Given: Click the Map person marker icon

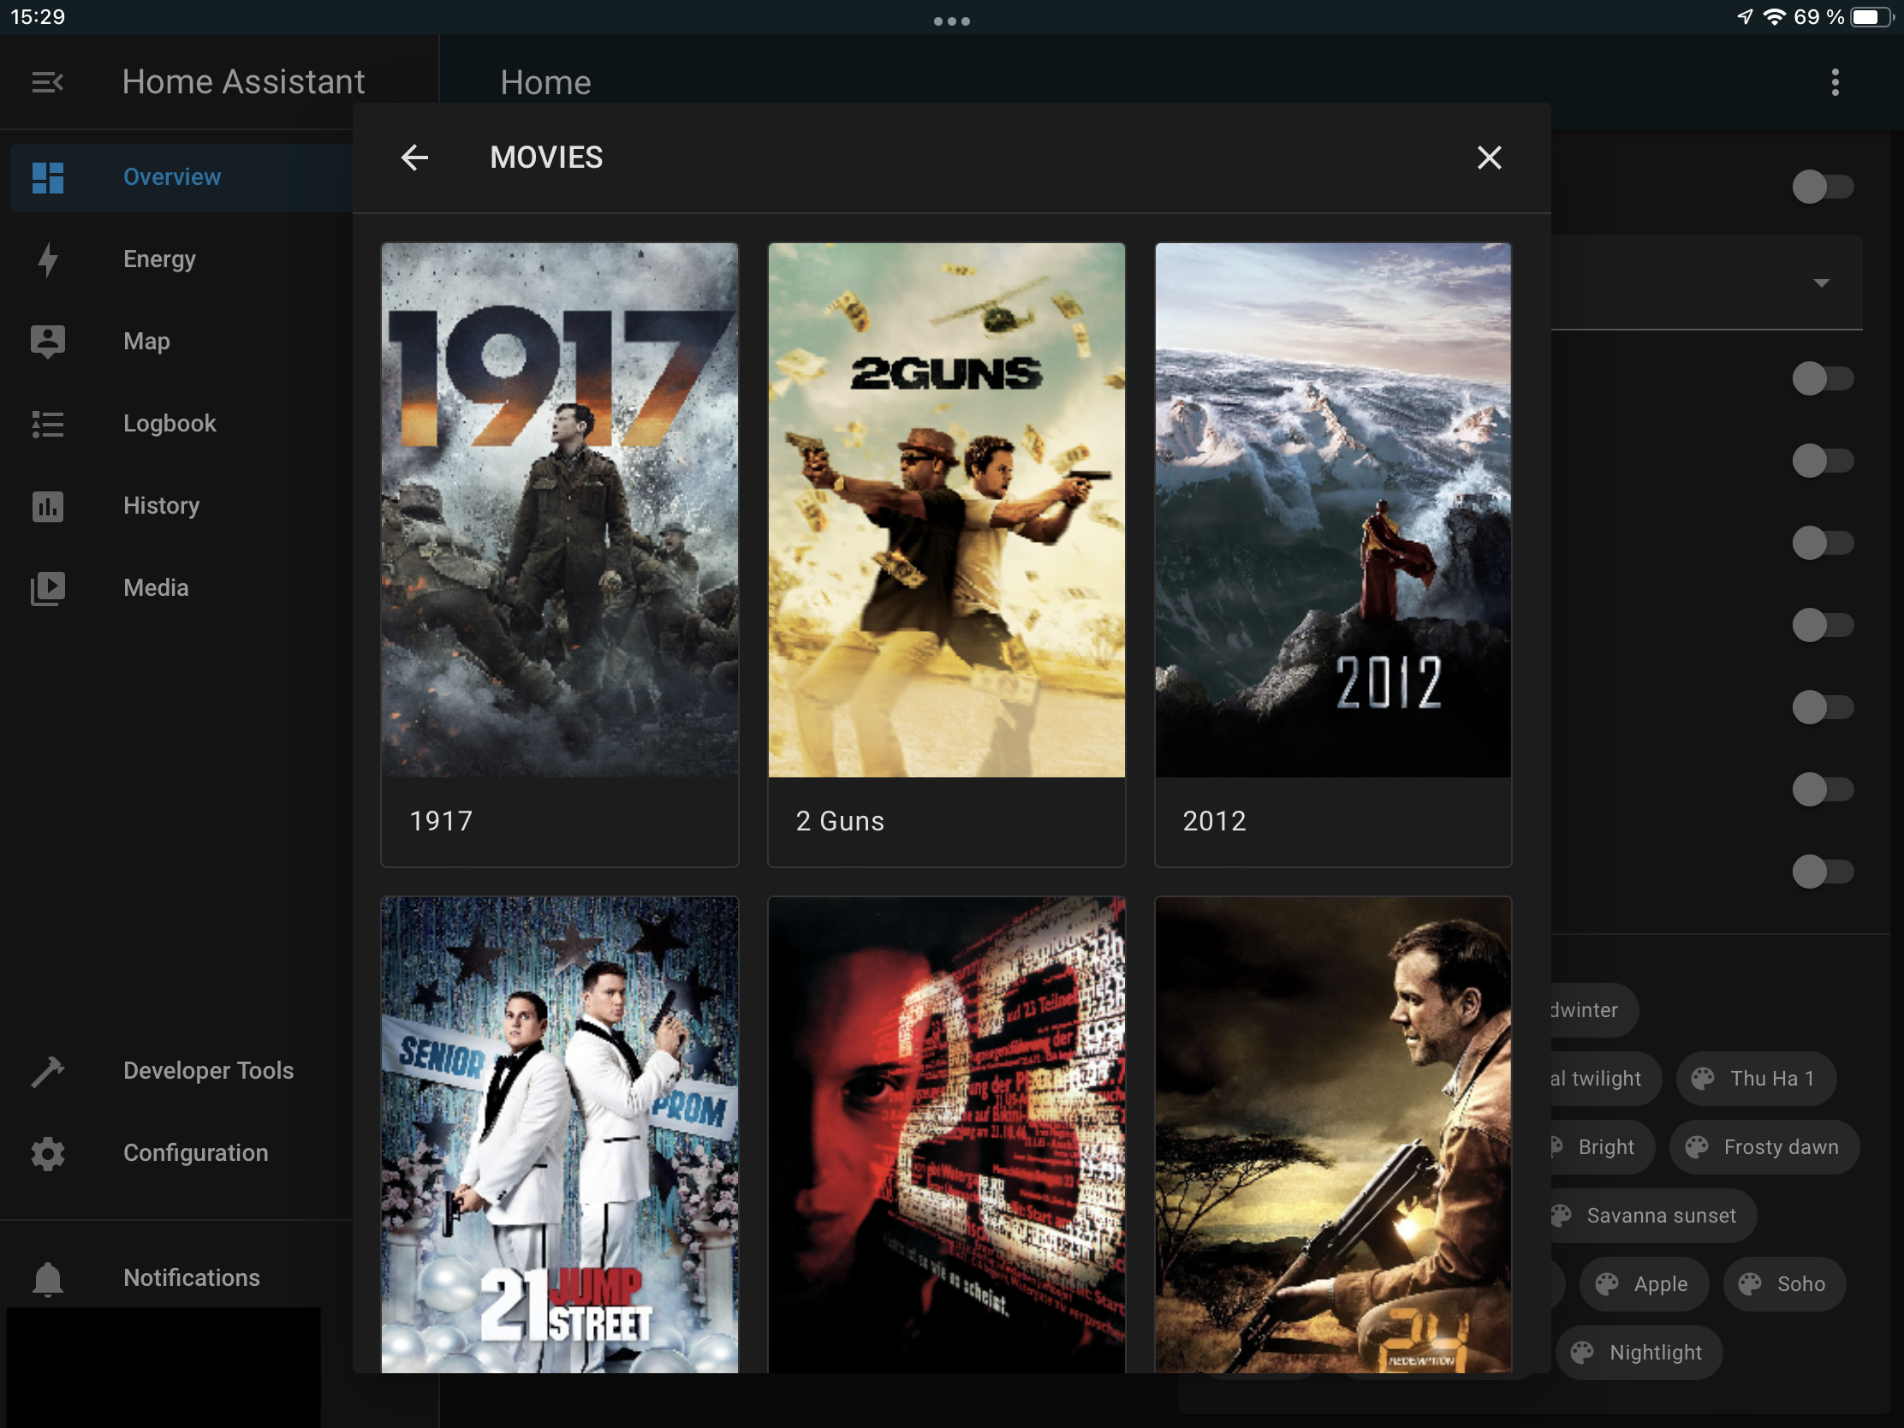Looking at the screenshot, I should click(48, 342).
